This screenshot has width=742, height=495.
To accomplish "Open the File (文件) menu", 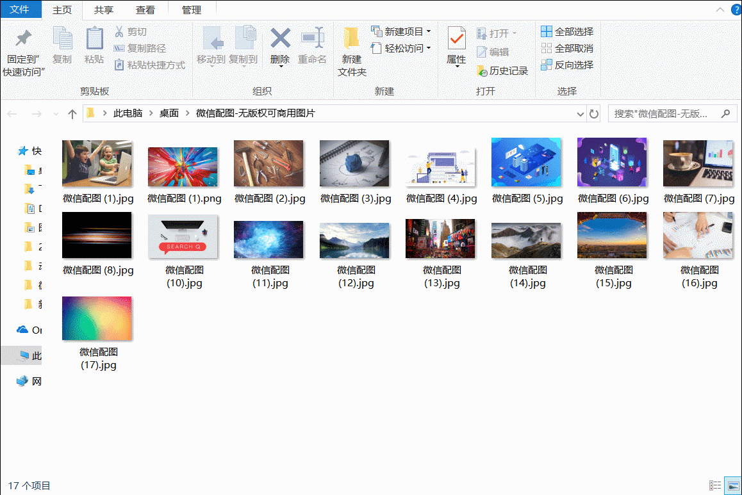I will 20,10.
